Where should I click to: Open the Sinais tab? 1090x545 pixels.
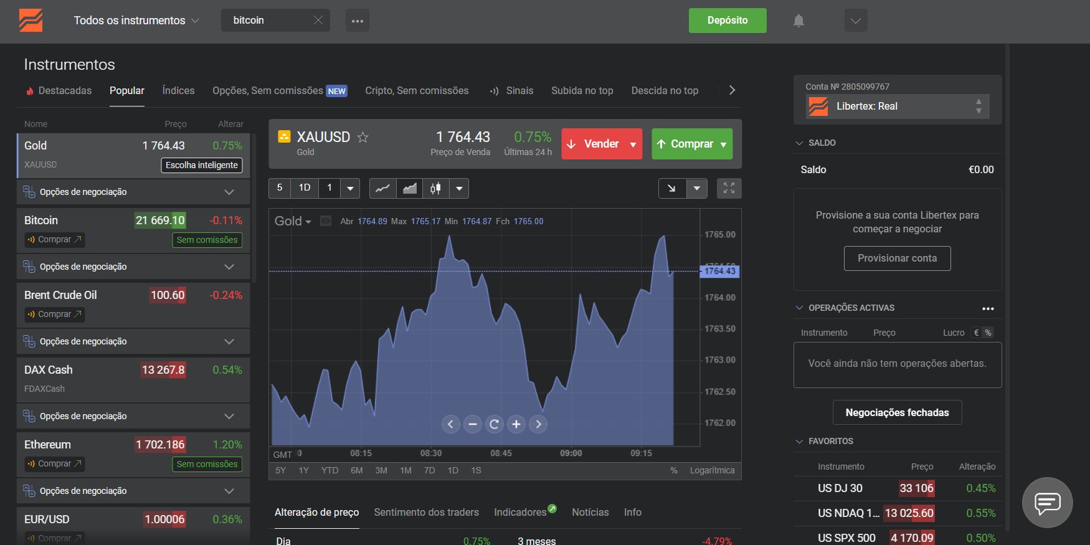(511, 91)
